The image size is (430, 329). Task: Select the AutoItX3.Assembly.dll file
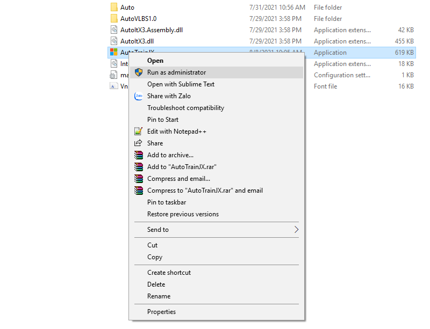click(x=155, y=30)
